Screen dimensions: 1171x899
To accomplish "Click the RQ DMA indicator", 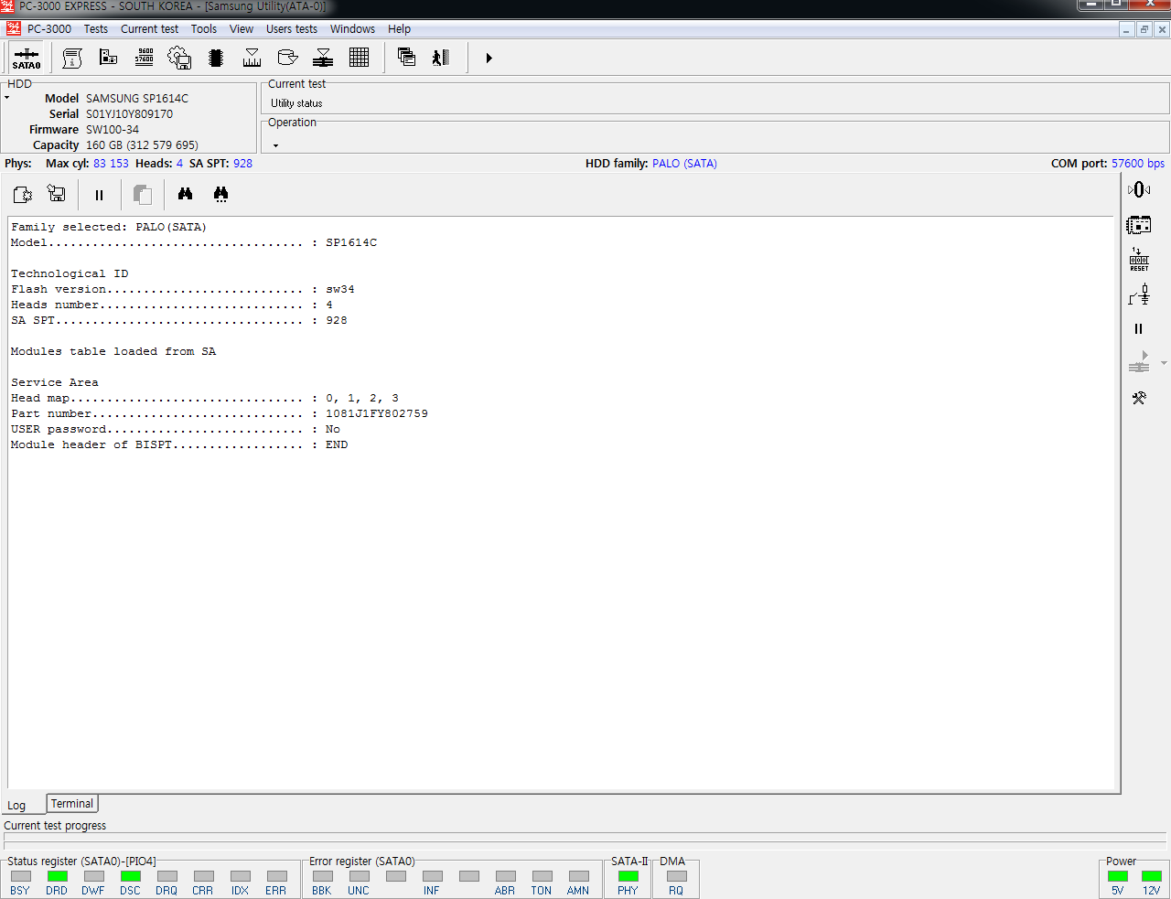I will [x=676, y=876].
